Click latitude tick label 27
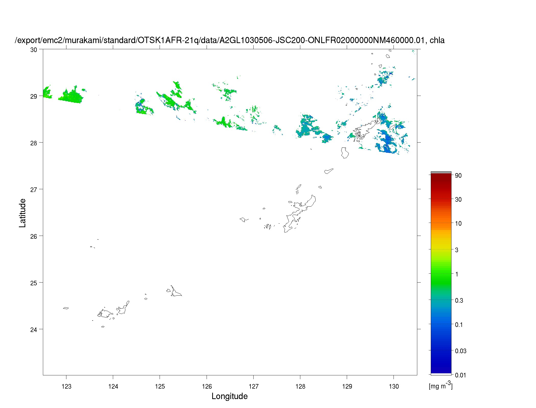The image size is (536, 408). click(34, 190)
